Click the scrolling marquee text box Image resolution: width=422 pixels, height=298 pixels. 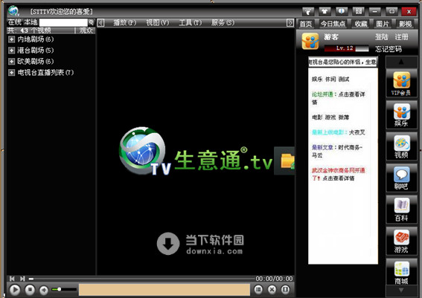click(x=343, y=62)
